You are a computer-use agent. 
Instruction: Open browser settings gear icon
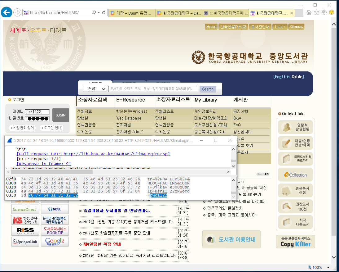click(324, 12)
